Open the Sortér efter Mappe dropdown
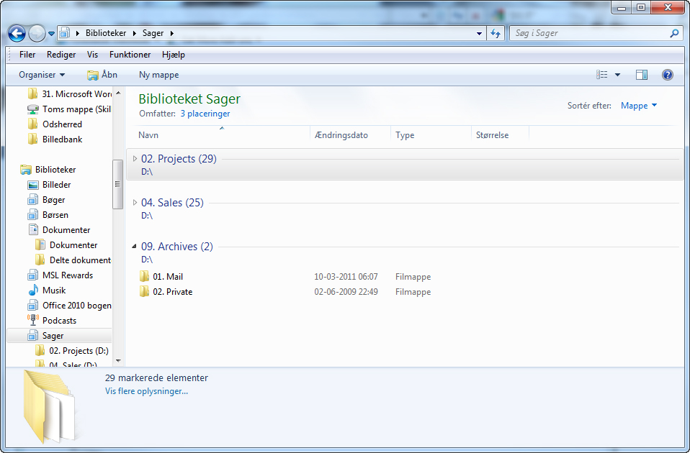Screen dimensions: 690x453 click(x=639, y=106)
